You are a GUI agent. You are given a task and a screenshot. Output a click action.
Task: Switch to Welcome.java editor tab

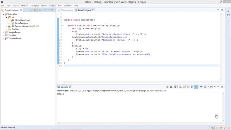[x=65, y=10]
